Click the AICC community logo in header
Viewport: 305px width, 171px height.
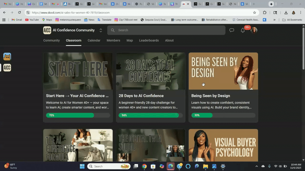[47, 30]
